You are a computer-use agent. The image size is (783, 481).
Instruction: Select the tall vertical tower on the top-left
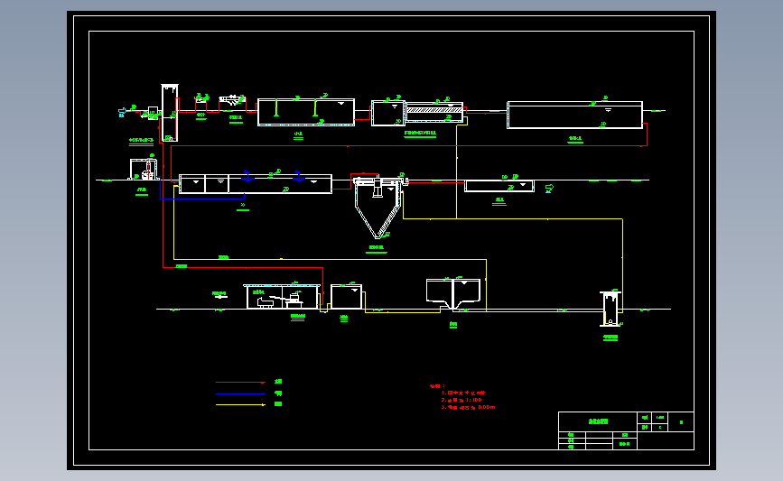point(170,113)
